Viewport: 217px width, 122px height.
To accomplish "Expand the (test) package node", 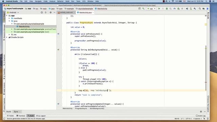I will [12, 32].
